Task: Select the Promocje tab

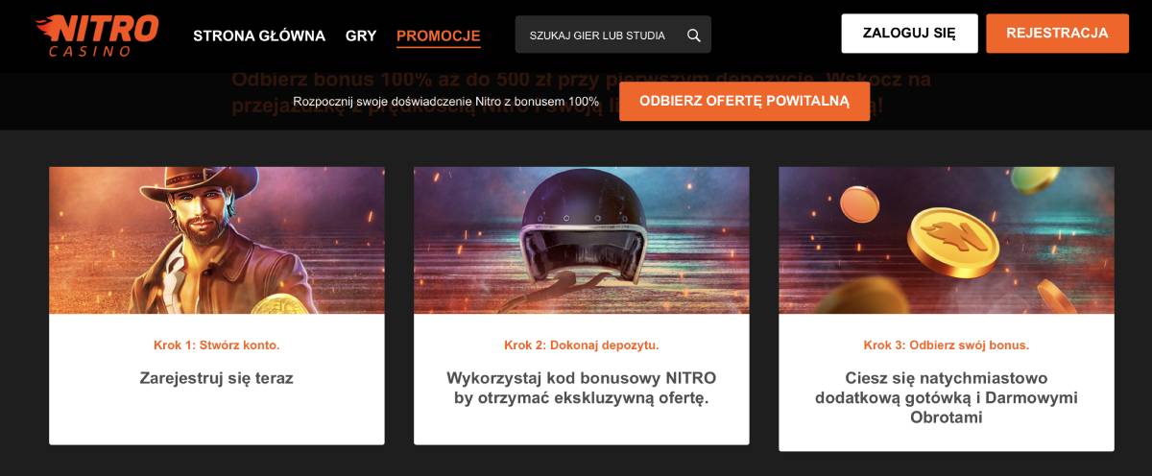Action: [x=438, y=36]
